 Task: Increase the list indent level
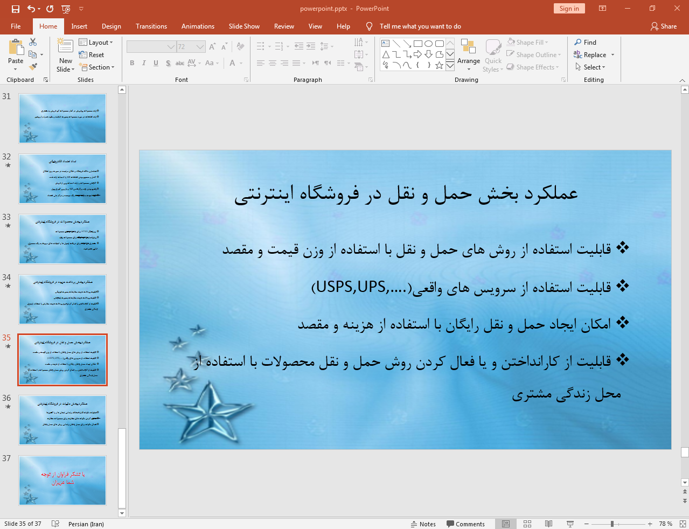pos(311,46)
